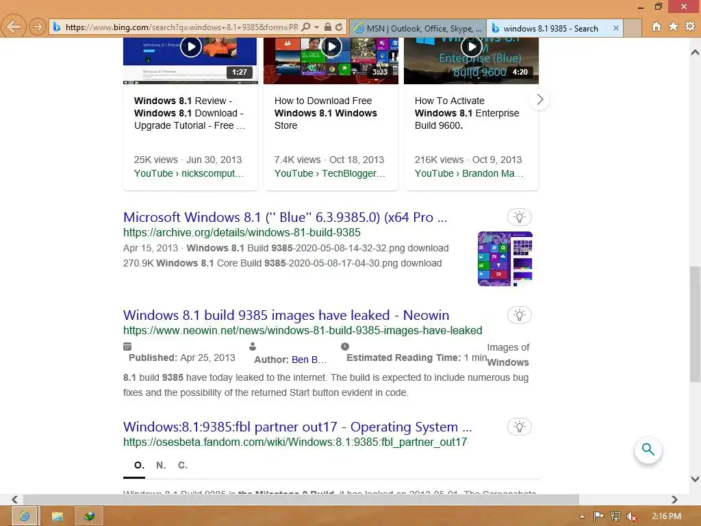Click the archive.org windows-81-build-9385 URL
Viewport: 701px width, 526px height.
pos(242,233)
